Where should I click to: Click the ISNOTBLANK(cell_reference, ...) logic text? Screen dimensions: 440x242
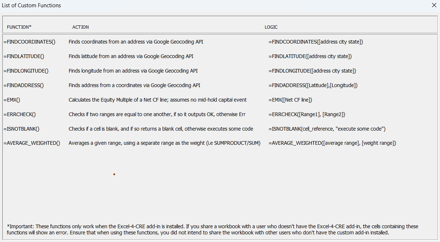pos(327,129)
